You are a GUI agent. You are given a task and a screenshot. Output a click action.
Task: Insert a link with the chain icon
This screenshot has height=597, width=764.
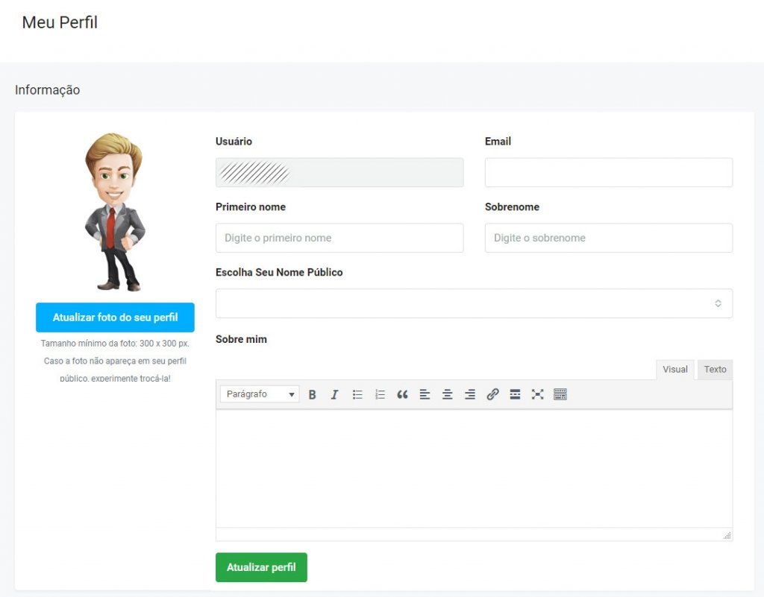(x=492, y=395)
